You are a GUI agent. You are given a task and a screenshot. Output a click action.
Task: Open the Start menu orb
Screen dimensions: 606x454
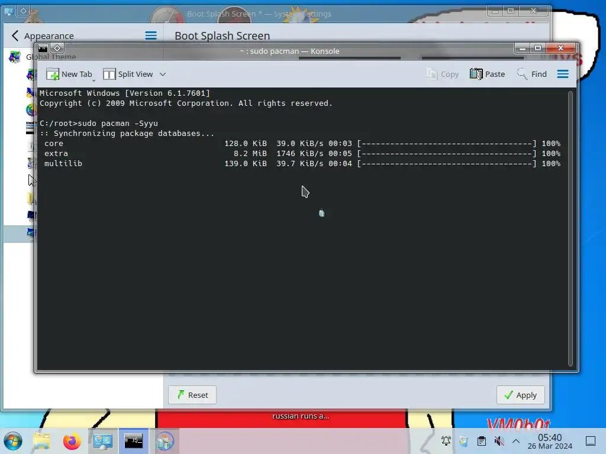(13, 441)
